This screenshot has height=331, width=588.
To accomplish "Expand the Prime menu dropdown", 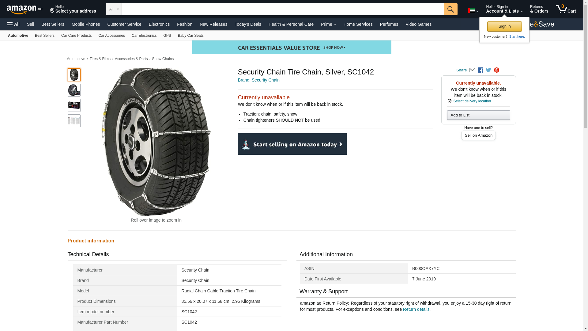I will 328,24.
